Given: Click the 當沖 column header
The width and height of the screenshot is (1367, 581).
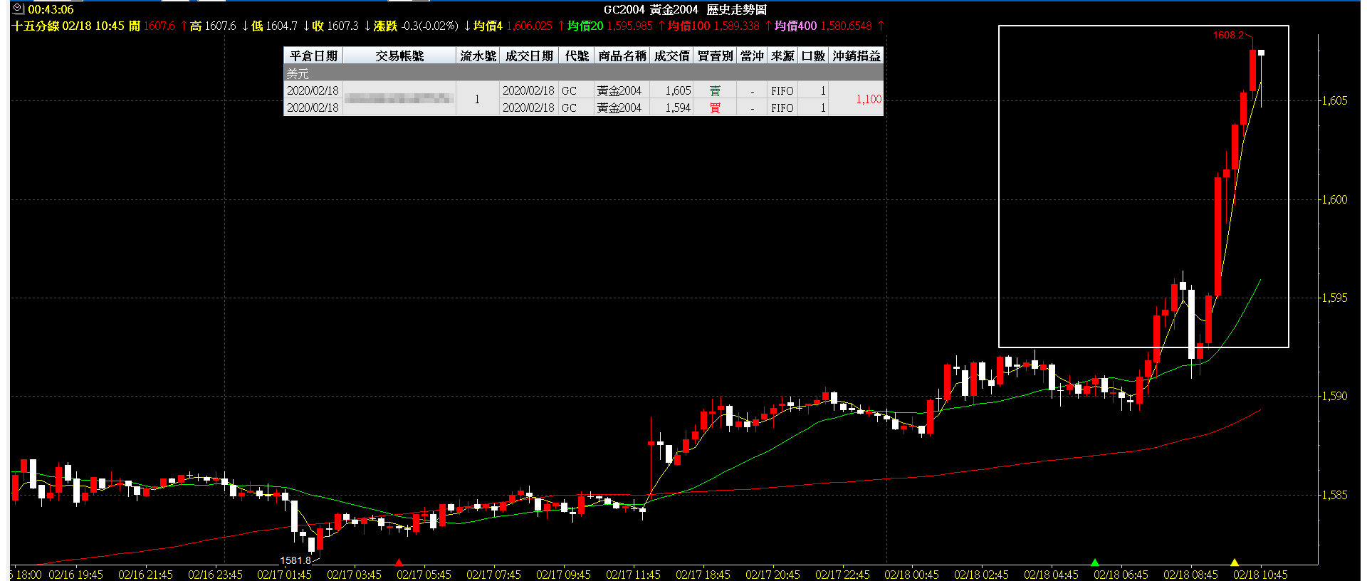Looking at the screenshot, I should 752,56.
